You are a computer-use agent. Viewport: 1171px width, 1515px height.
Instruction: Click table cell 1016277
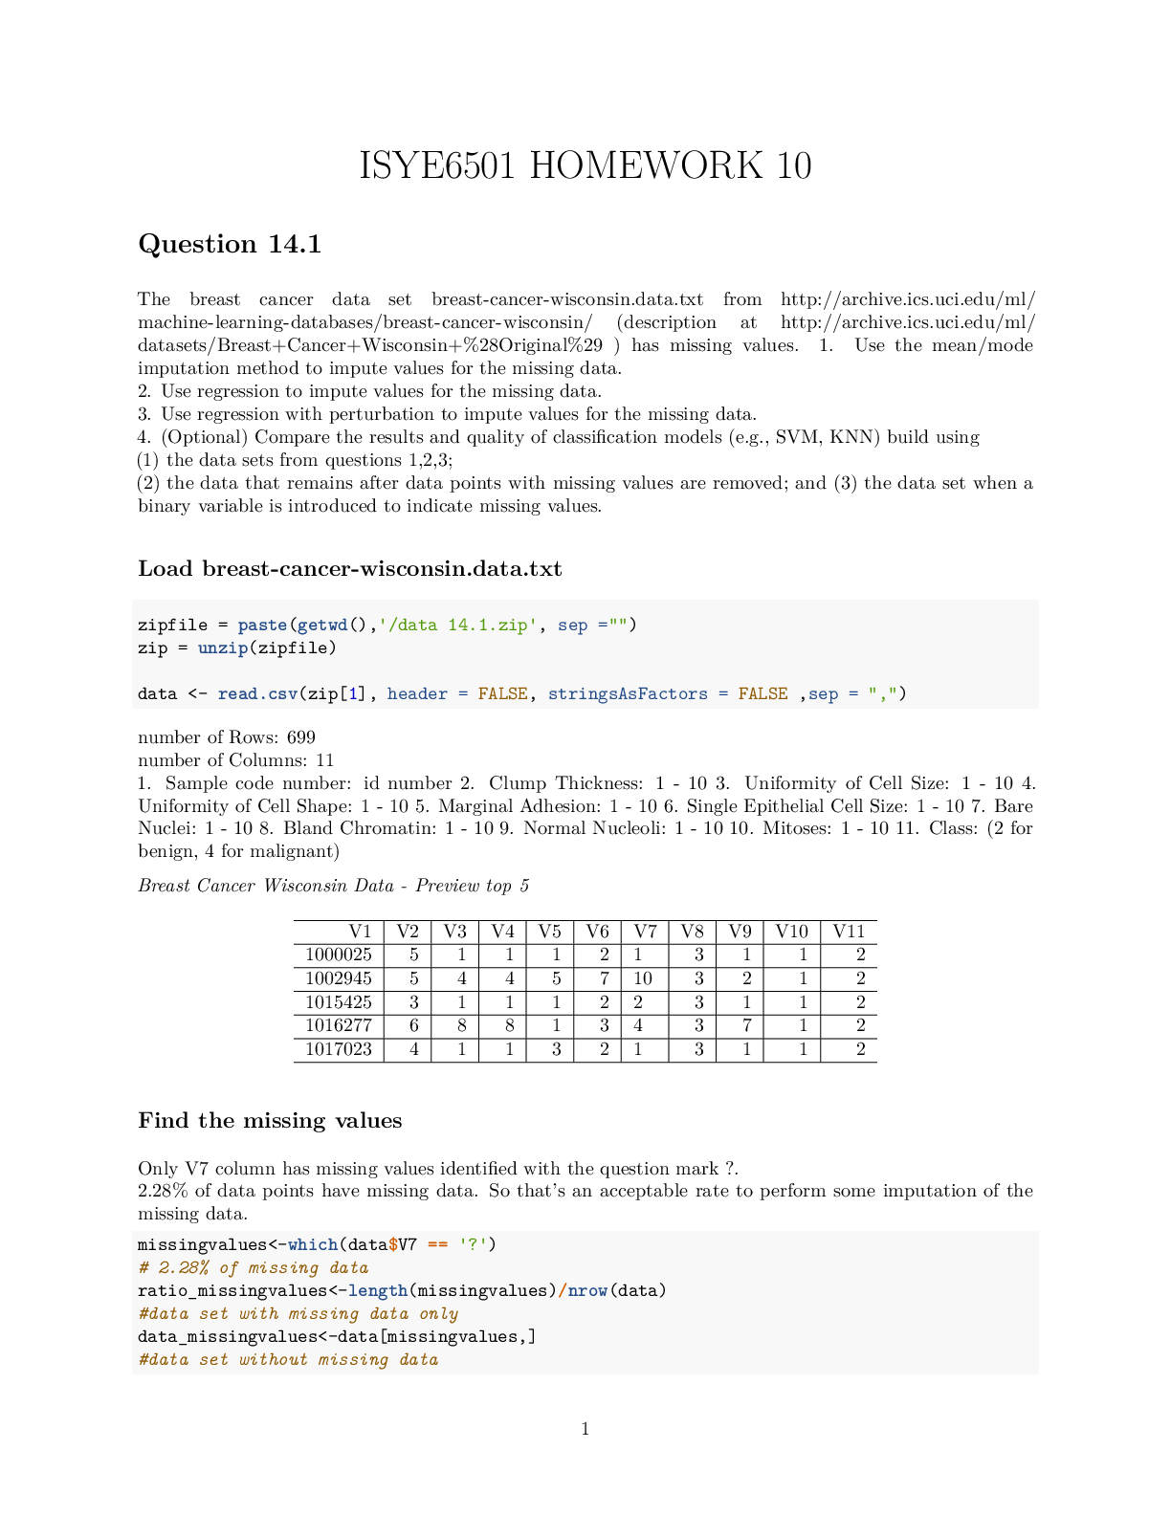[339, 1025]
